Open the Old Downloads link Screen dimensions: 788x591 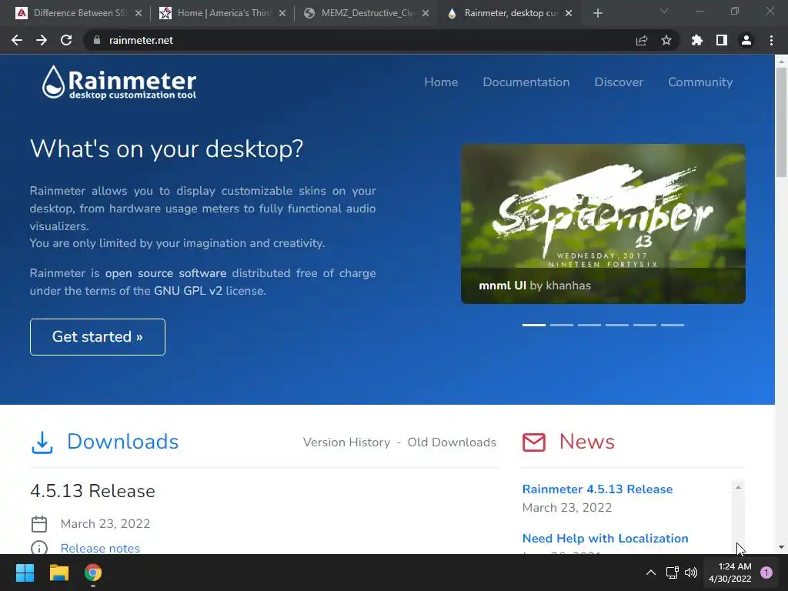pos(451,442)
